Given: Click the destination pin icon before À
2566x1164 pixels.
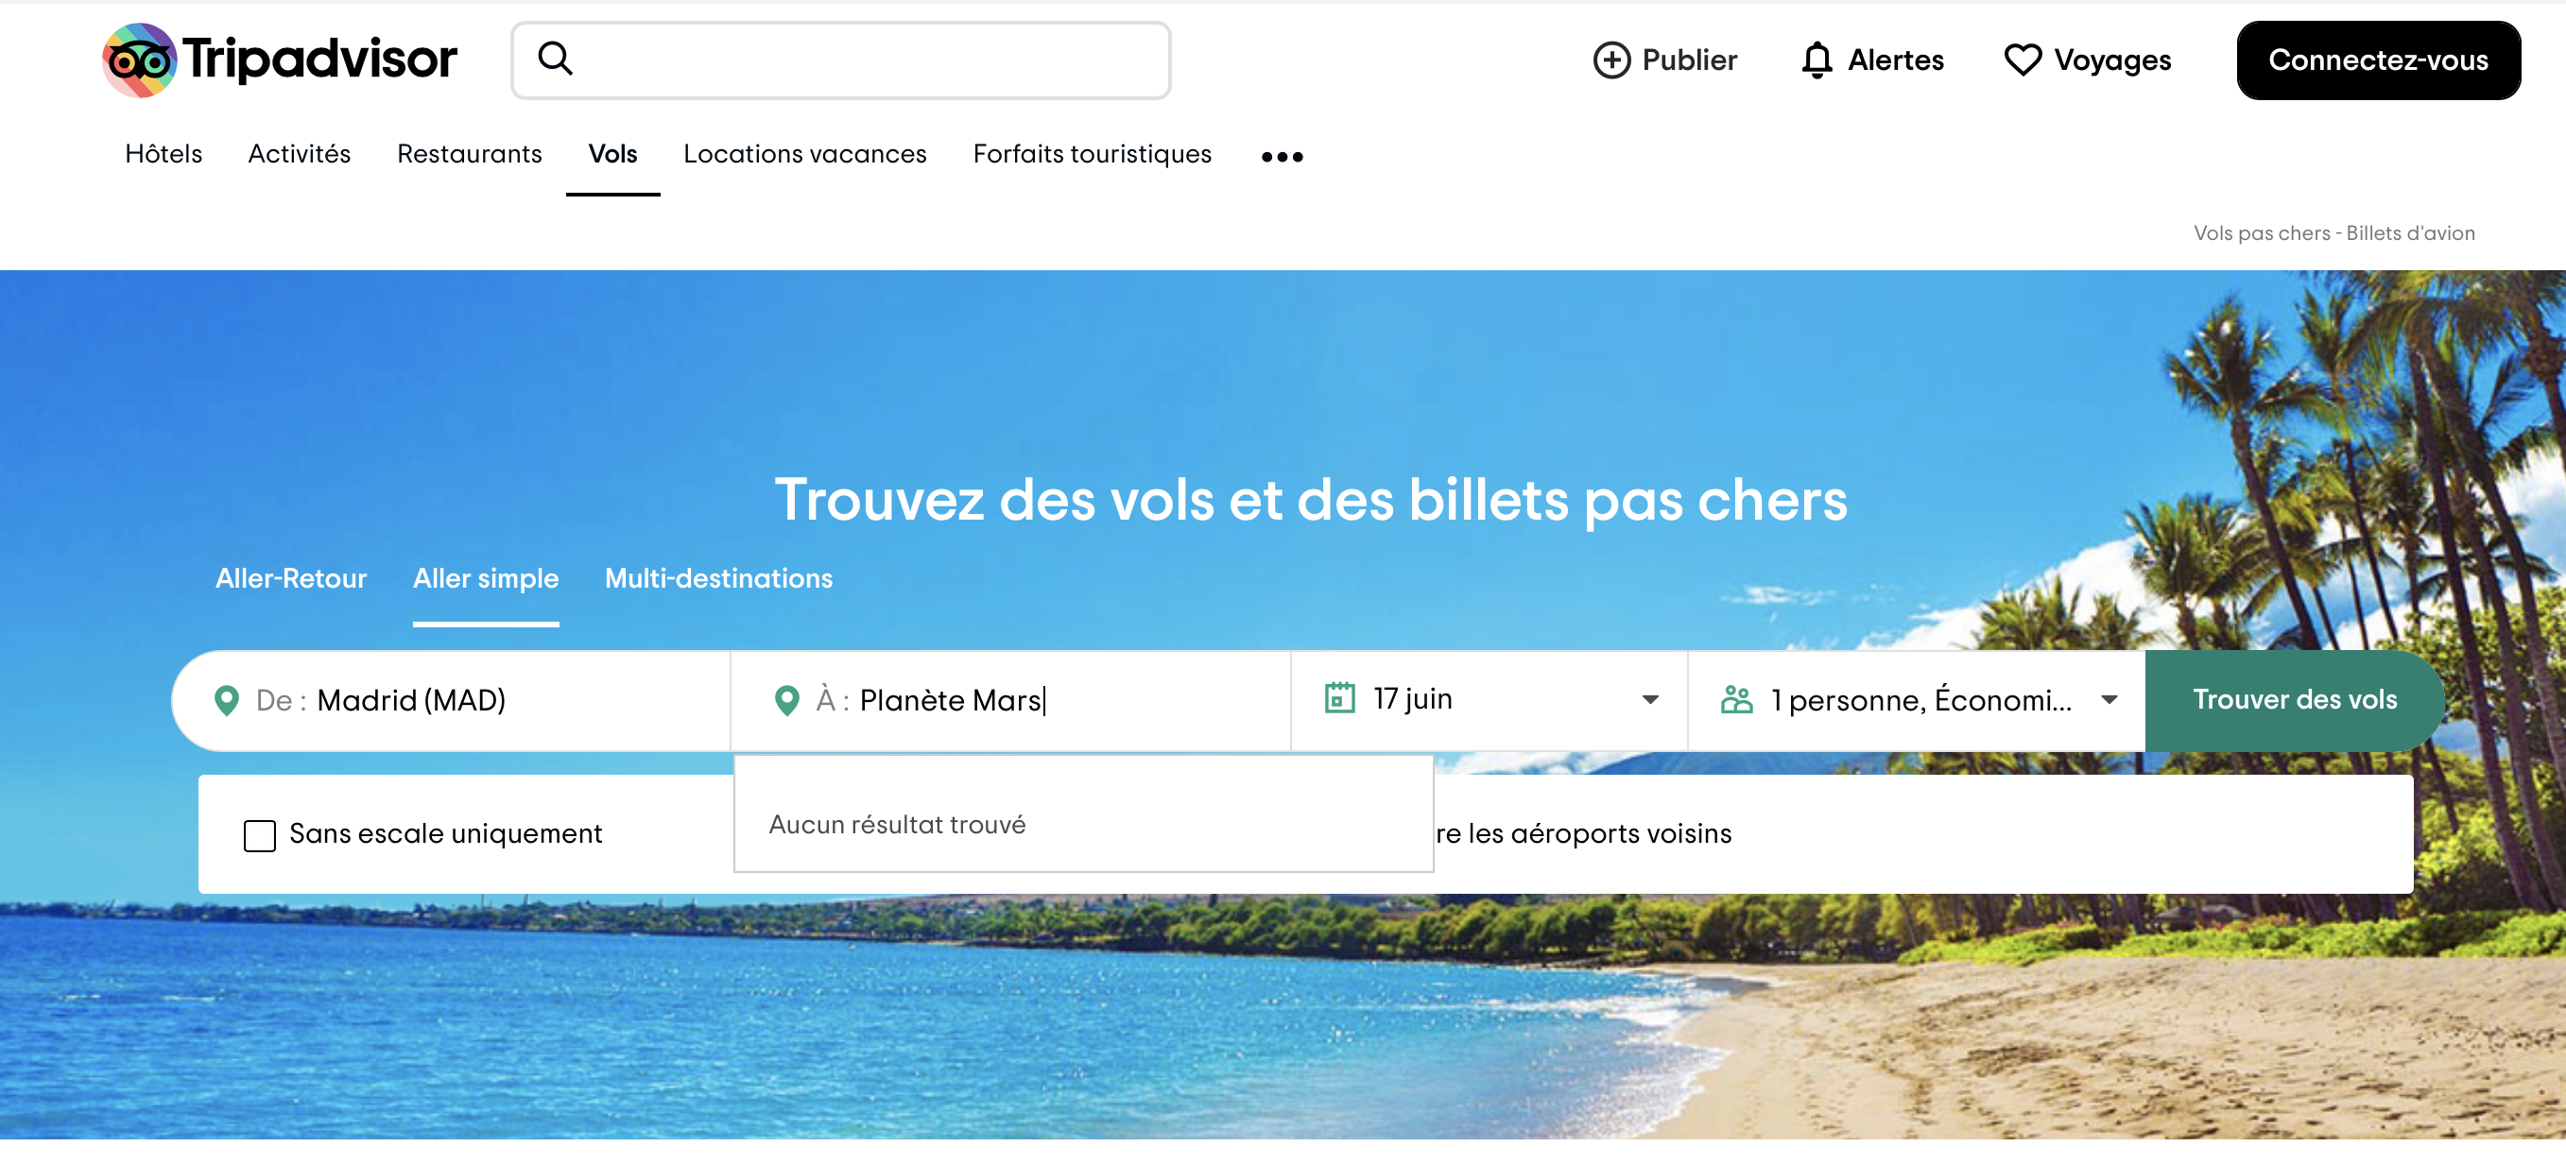Looking at the screenshot, I should click(786, 700).
